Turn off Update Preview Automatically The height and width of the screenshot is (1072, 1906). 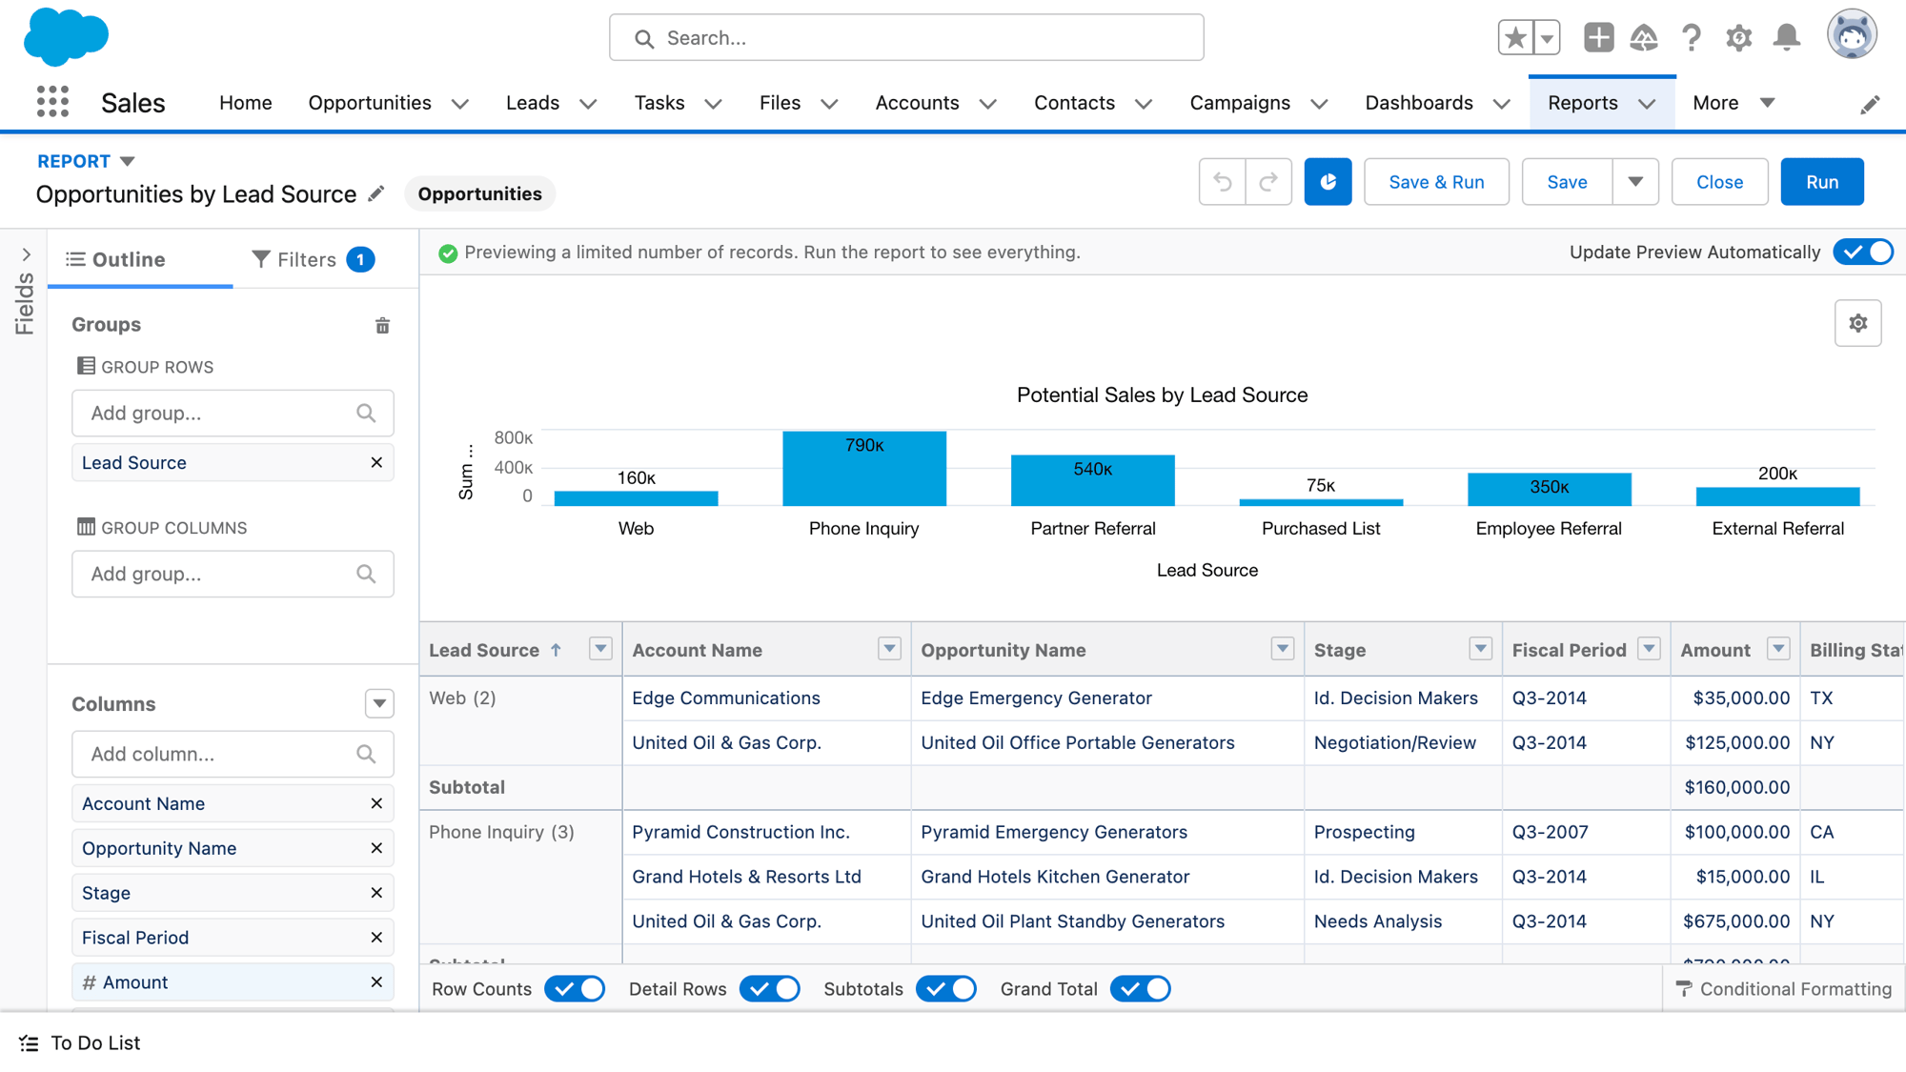[1863, 253]
